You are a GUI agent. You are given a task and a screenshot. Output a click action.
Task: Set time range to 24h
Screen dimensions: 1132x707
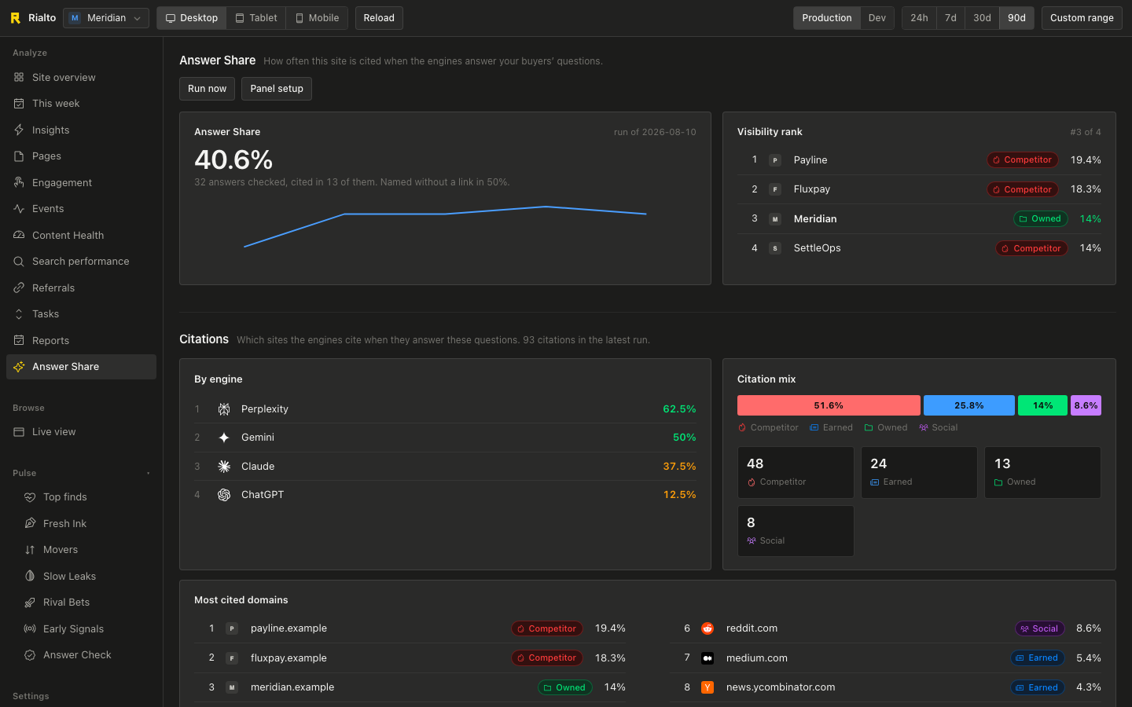point(919,18)
